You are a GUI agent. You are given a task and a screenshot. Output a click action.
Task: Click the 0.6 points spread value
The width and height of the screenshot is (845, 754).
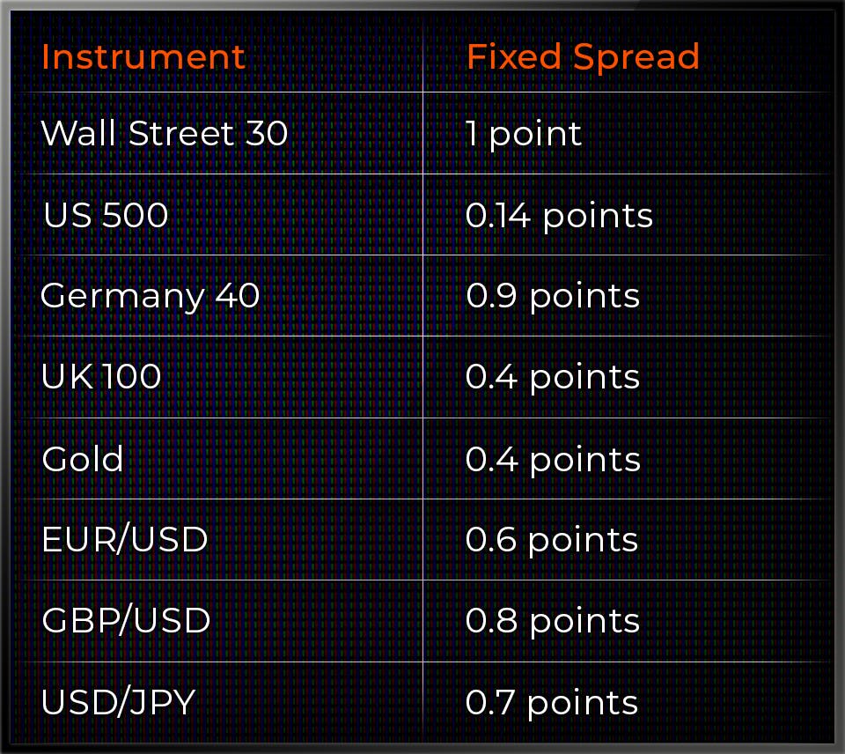[x=552, y=539]
